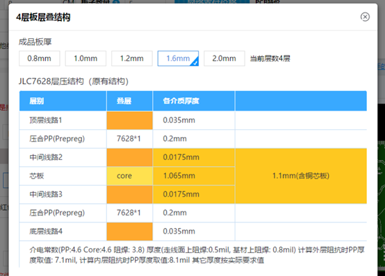The width and height of the screenshot is (385, 276).
Task: Click 0.0175mm value in 中间线路2 row
Action: [181, 157]
